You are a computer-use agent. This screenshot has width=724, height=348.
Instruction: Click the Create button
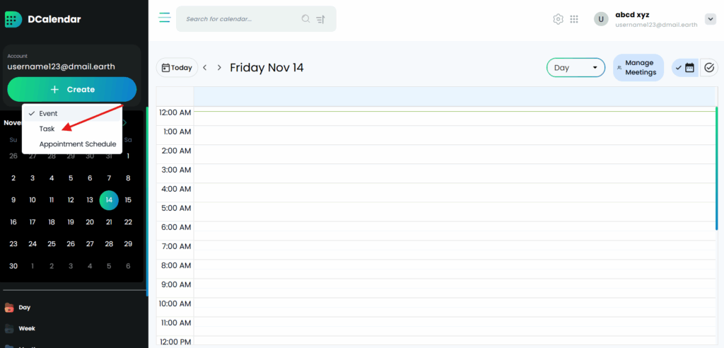click(x=72, y=90)
